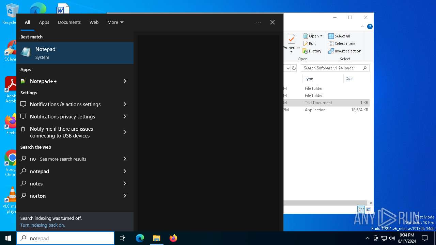
Task: Launch Notepad++ from Apps results
Action: pyautogui.click(x=69, y=81)
